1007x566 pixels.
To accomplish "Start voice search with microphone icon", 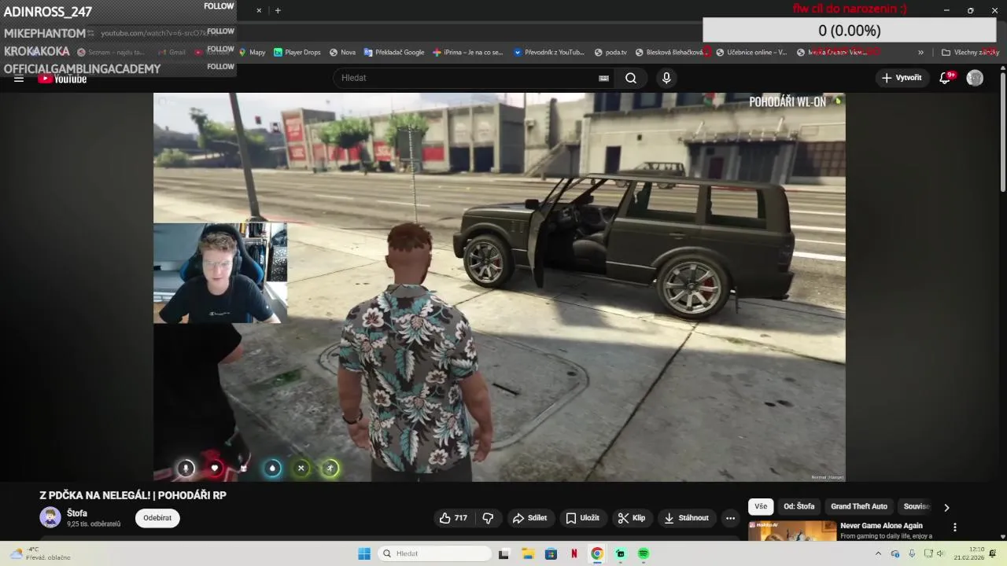I will (x=666, y=78).
